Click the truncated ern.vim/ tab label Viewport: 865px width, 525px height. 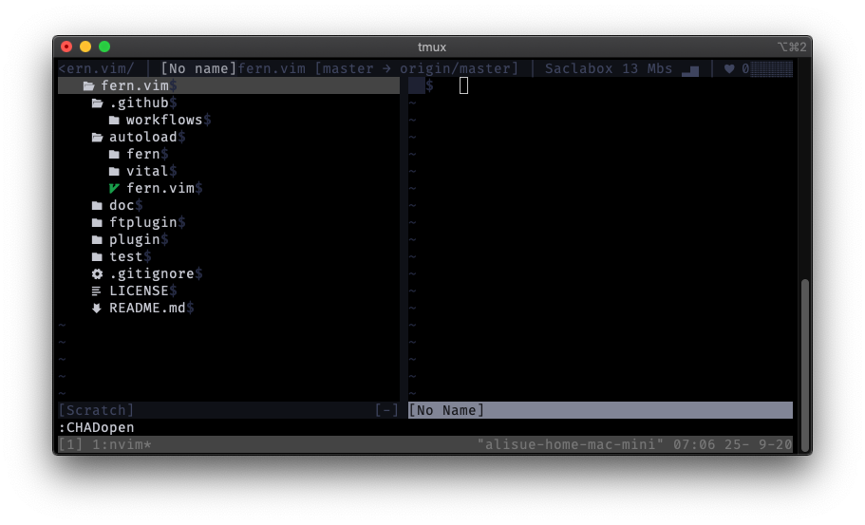click(96, 68)
